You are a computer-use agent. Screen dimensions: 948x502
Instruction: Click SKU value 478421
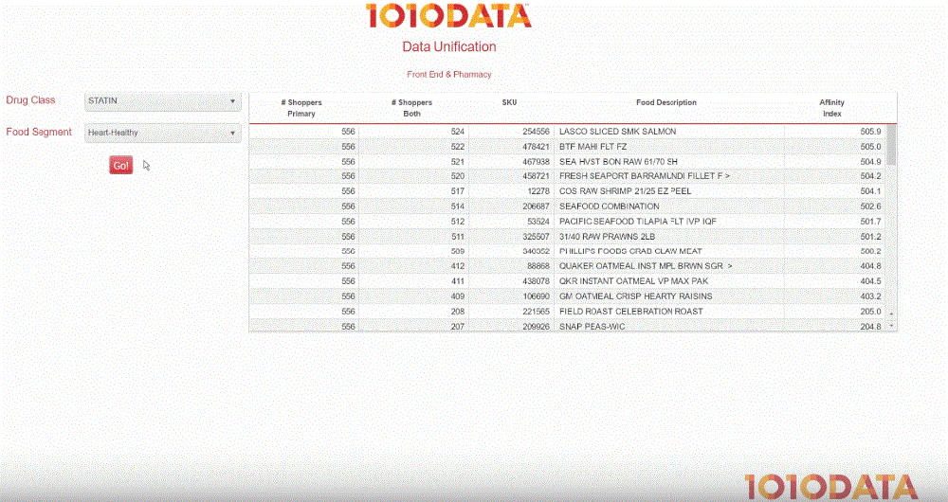[536, 147]
